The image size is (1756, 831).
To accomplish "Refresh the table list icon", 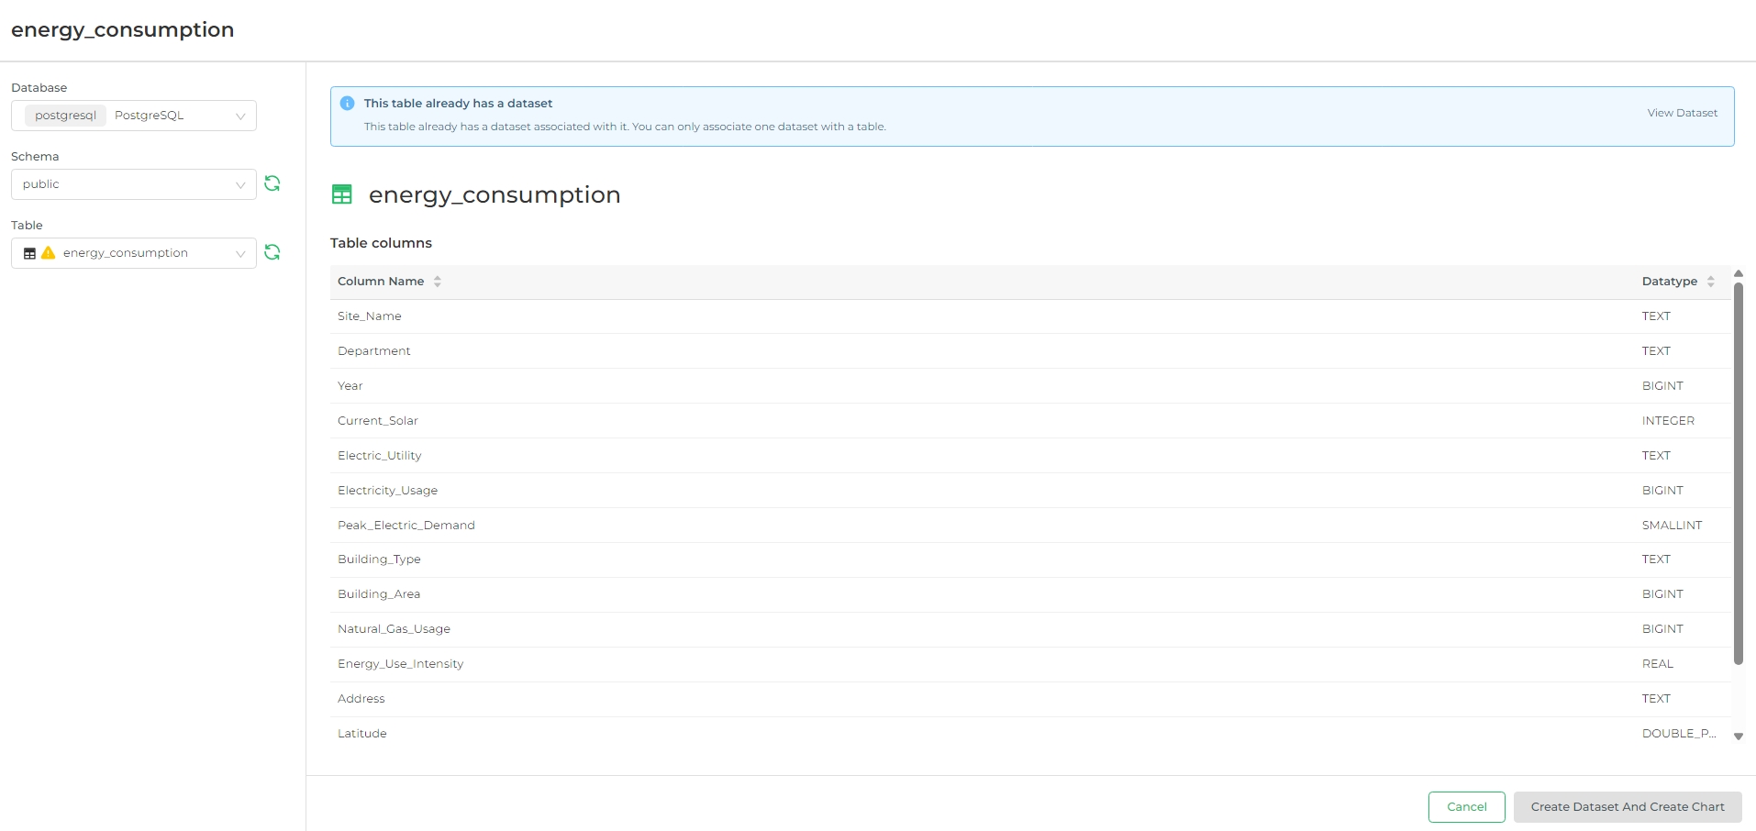I will pyautogui.click(x=272, y=252).
